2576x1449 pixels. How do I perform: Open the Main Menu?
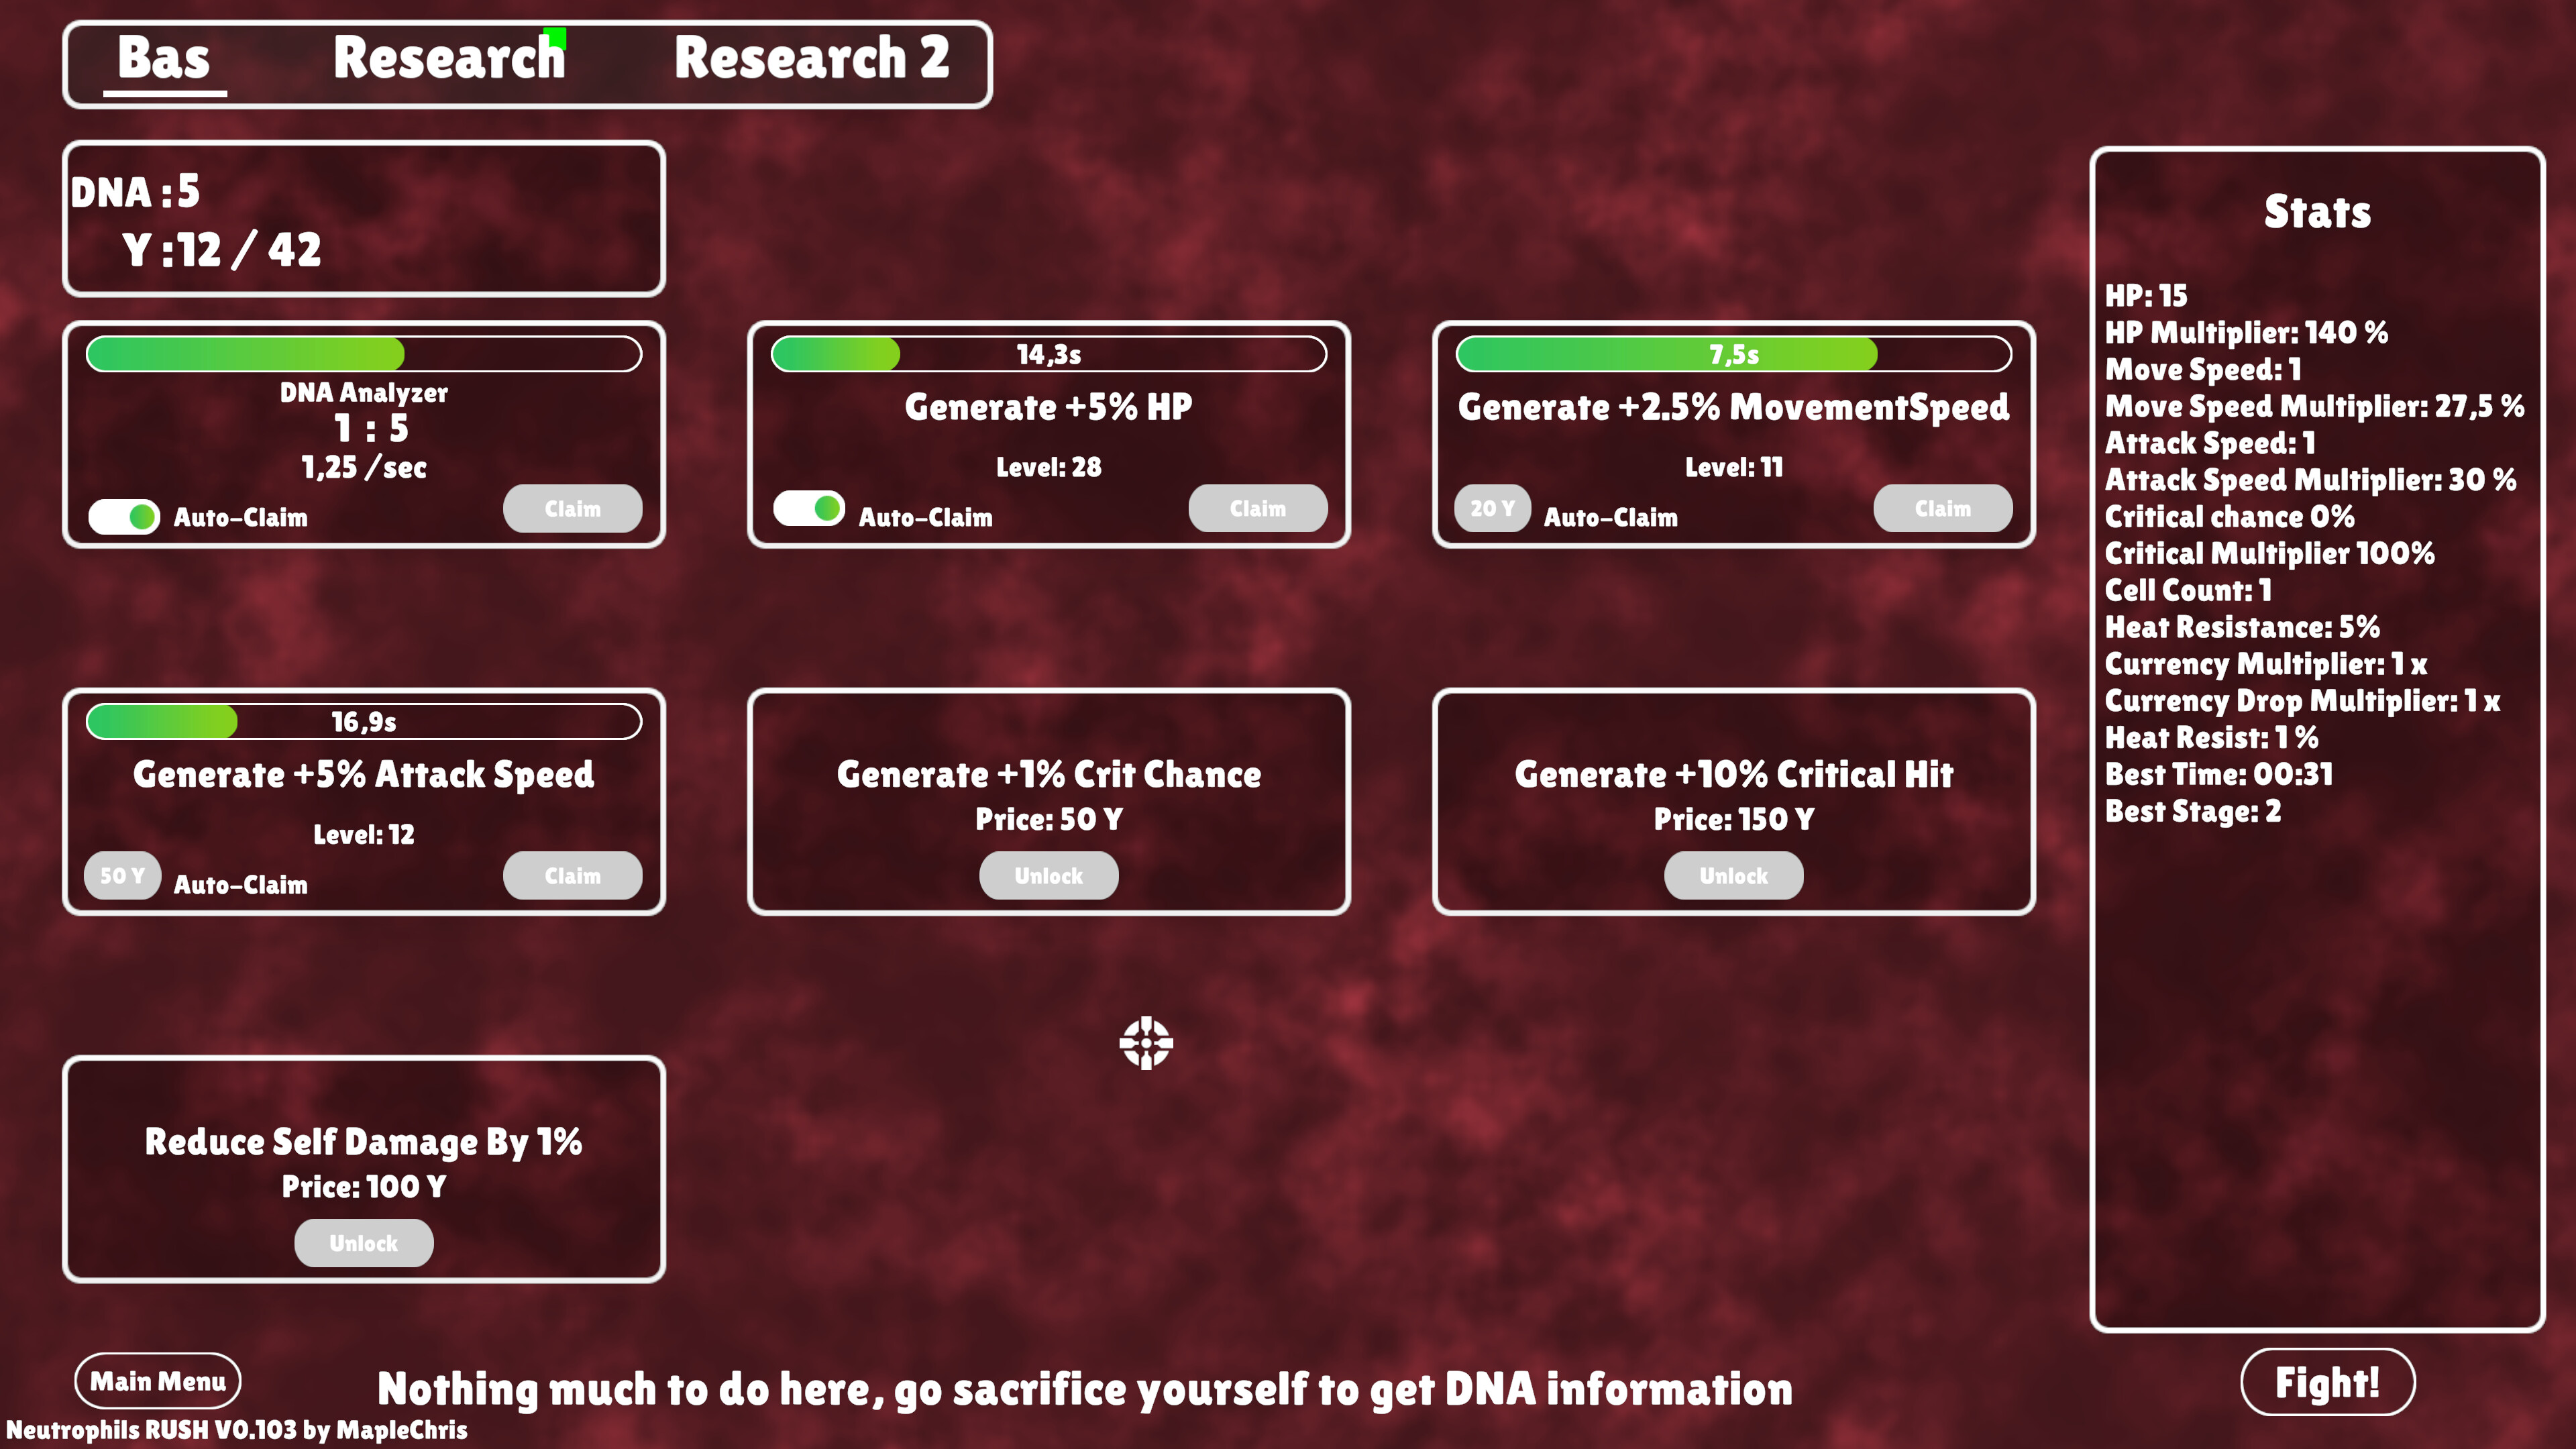pyautogui.click(x=158, y=1381)
